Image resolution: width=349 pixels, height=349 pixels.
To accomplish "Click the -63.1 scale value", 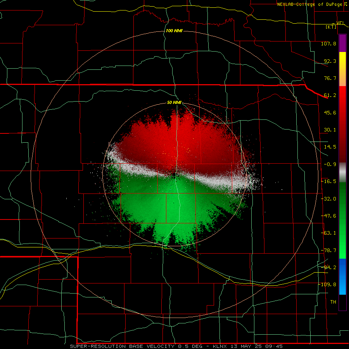I will [328, 233].
